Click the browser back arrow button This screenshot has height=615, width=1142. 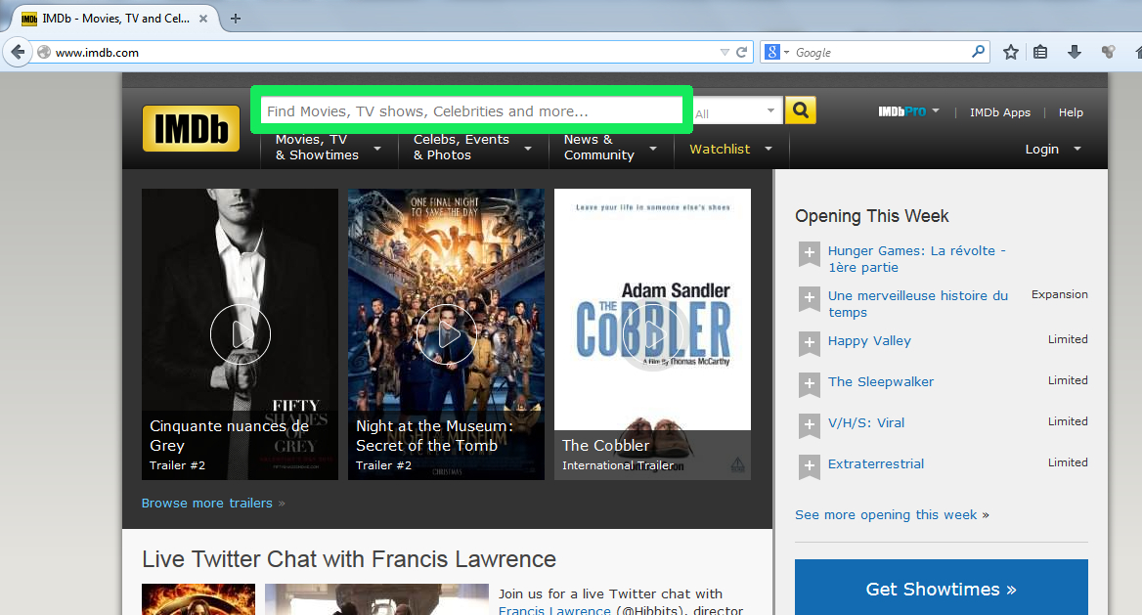coord(18,52)
